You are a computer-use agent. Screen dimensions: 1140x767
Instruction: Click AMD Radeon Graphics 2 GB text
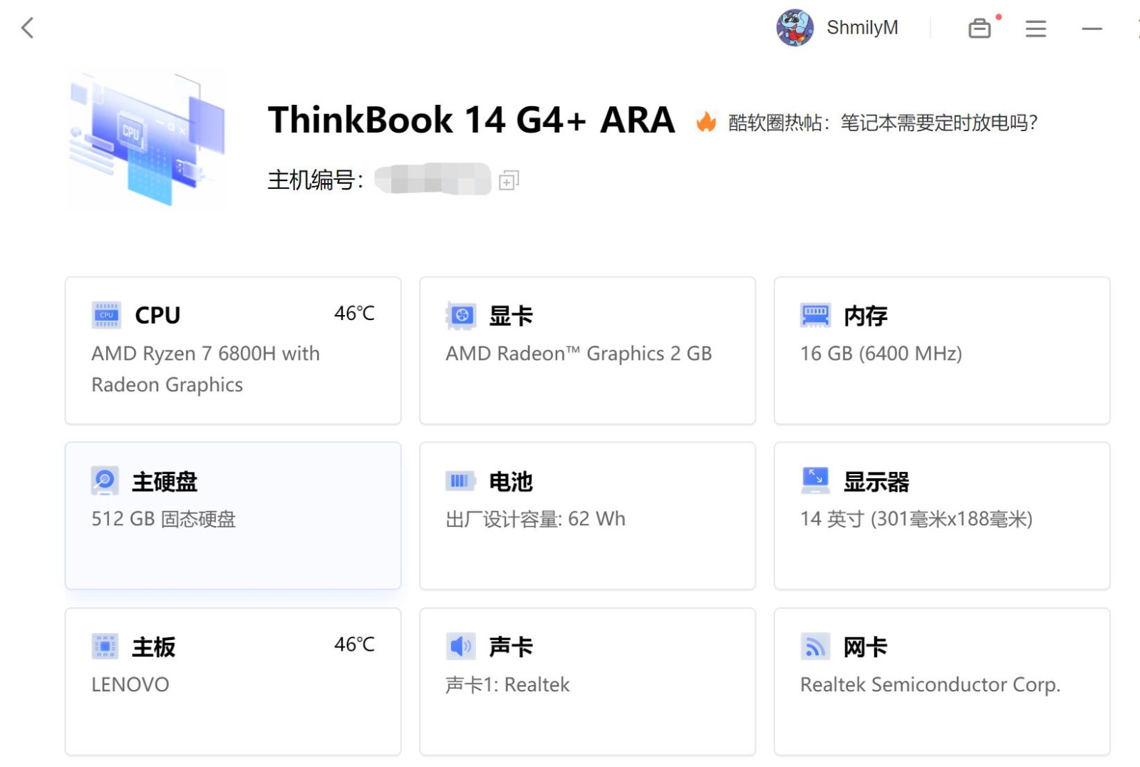point(579,354)
